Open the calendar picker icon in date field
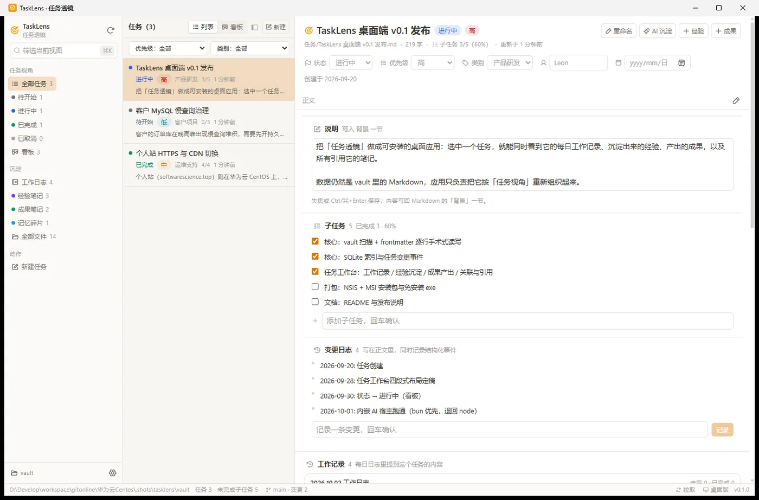The height and width of the screenshot is (500, 759). (681, 63)
